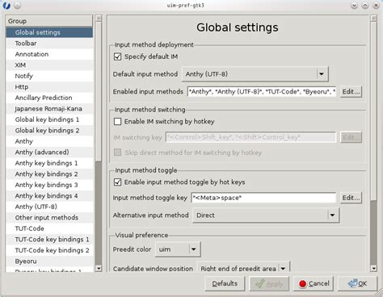The height and width of the screenshot is (297, 383).
Task: Click the uim app icon in title bar
Action: [x=6, y=6]
